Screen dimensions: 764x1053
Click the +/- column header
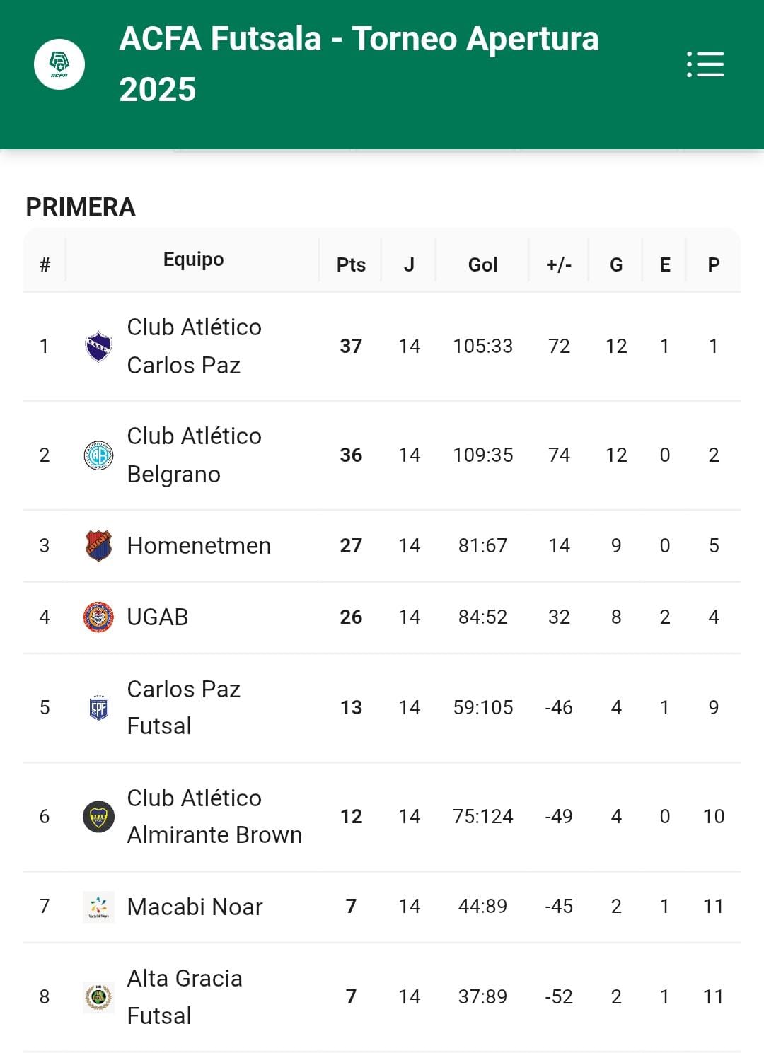559,265
